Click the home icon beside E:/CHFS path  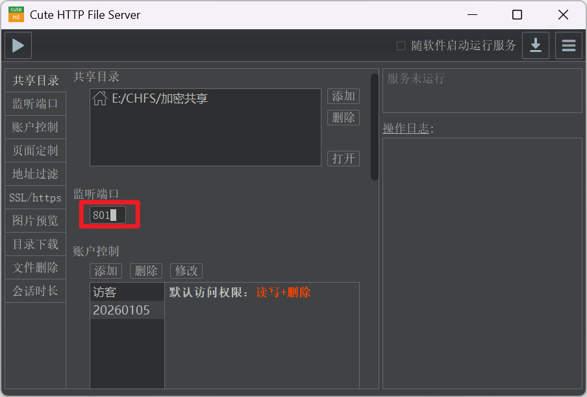click(x=100, y=99)
